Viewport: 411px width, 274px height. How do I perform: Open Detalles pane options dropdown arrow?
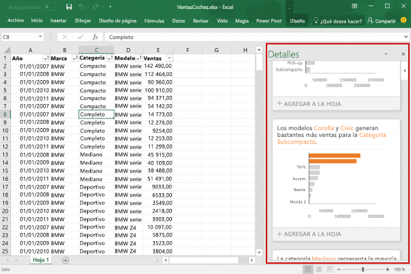point(386,54)
